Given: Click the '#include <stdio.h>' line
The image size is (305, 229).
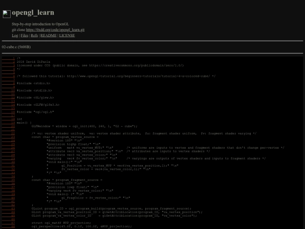Looking at the screenshot, I should pos(33,83).
